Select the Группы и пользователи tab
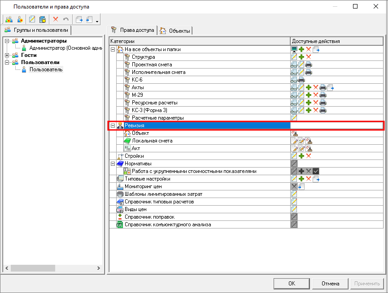This screenshot has height=293, width=388. click(36, 30)
